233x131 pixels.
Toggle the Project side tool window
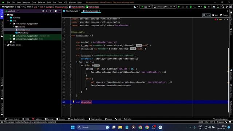pyautogui.click(x=2, y=14)
